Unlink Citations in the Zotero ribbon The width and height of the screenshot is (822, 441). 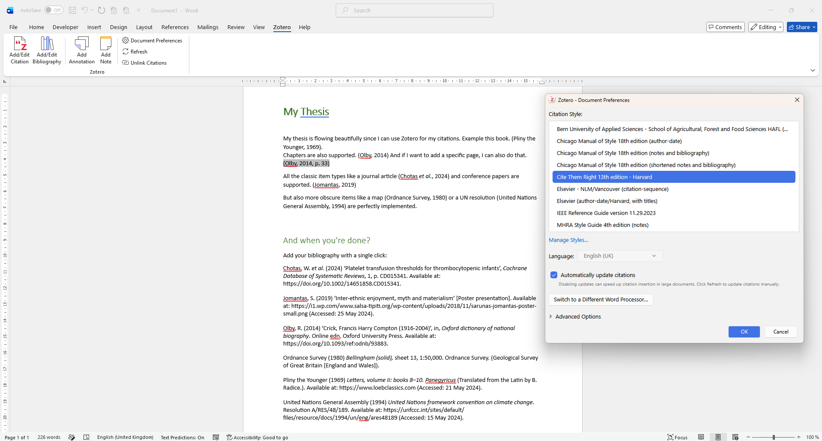click(x=144, y=63)
